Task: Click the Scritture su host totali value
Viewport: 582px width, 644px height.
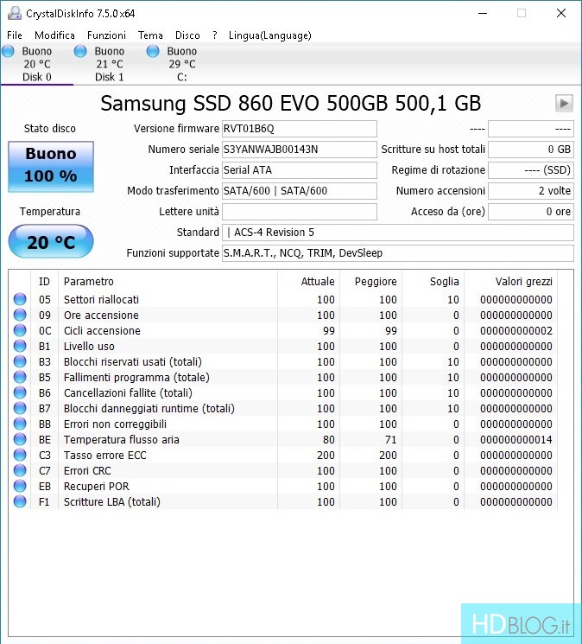Action: tap(531, 150)
